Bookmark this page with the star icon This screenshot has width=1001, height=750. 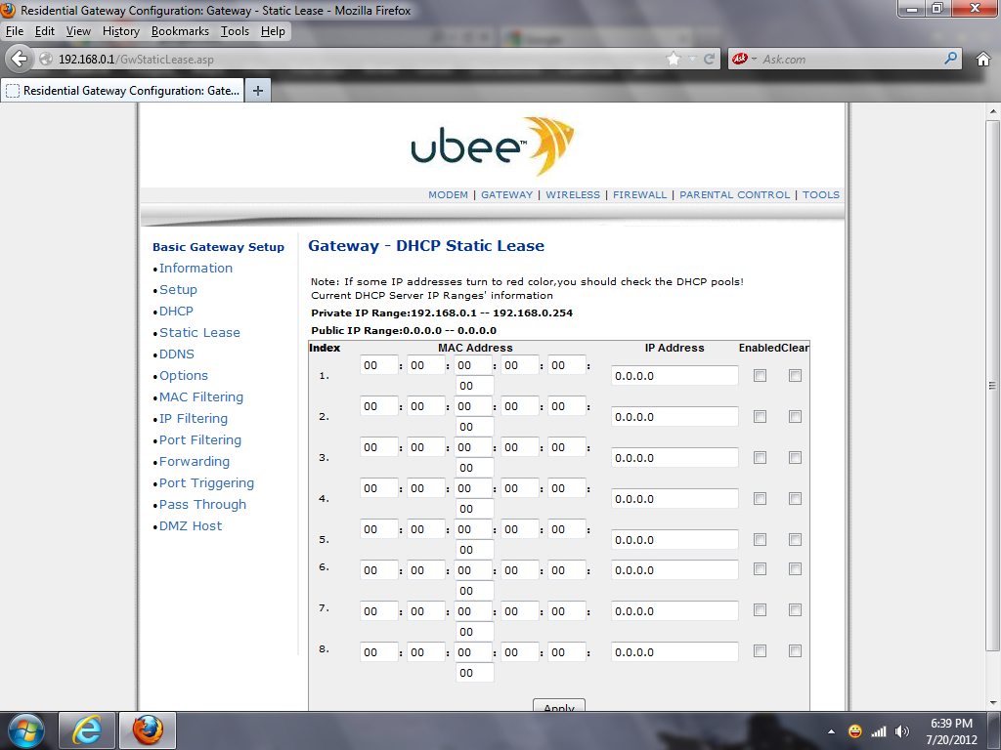pos(673,59)
